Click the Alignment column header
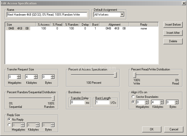The width and height of the screenshot is (187, 136). coord(114,25)
